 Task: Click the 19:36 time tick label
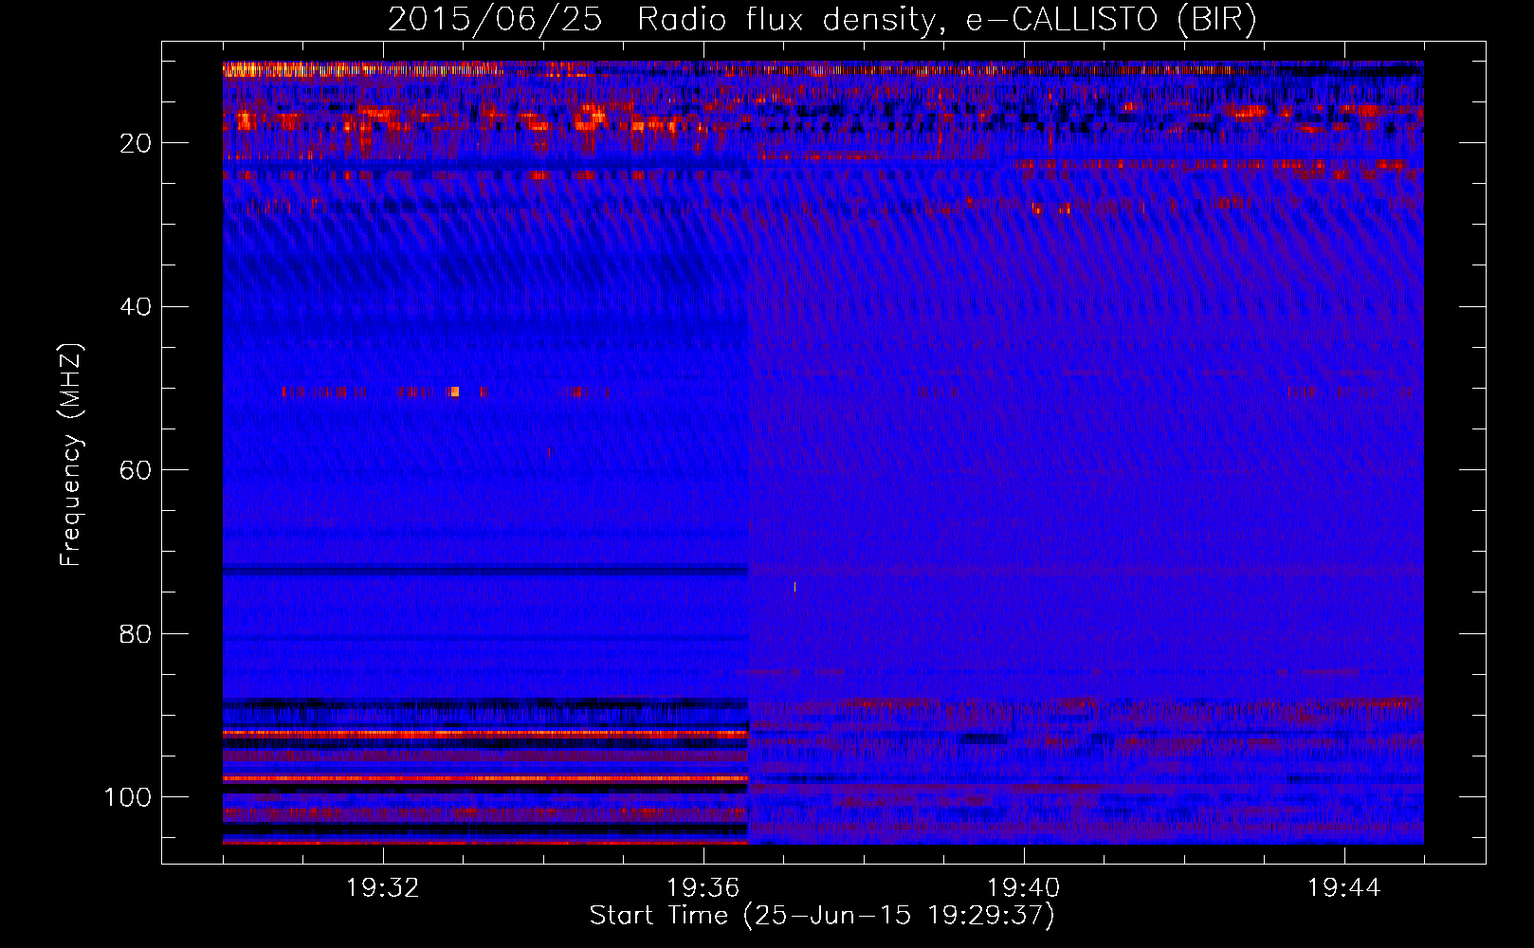tap(703, 888)
